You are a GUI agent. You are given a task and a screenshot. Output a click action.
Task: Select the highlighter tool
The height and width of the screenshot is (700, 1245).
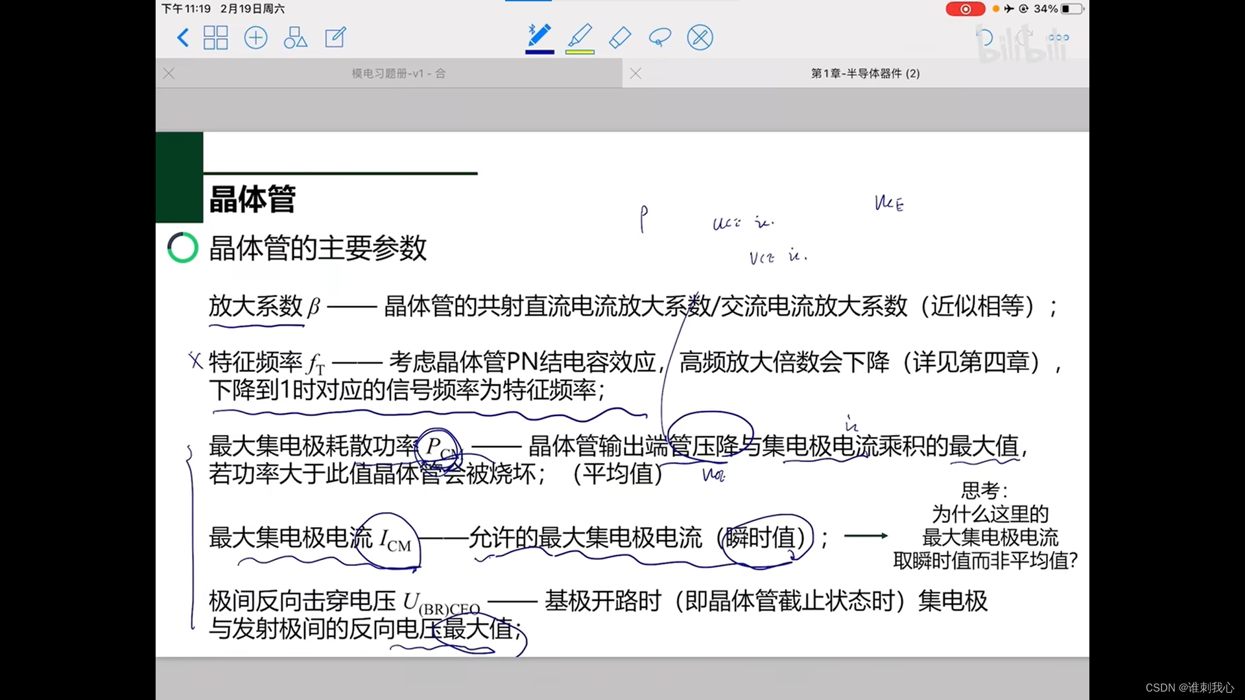(x=580, y=35)
